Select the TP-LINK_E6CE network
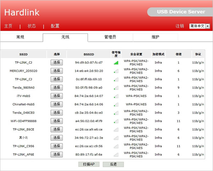213x171 pixels. 57,130
